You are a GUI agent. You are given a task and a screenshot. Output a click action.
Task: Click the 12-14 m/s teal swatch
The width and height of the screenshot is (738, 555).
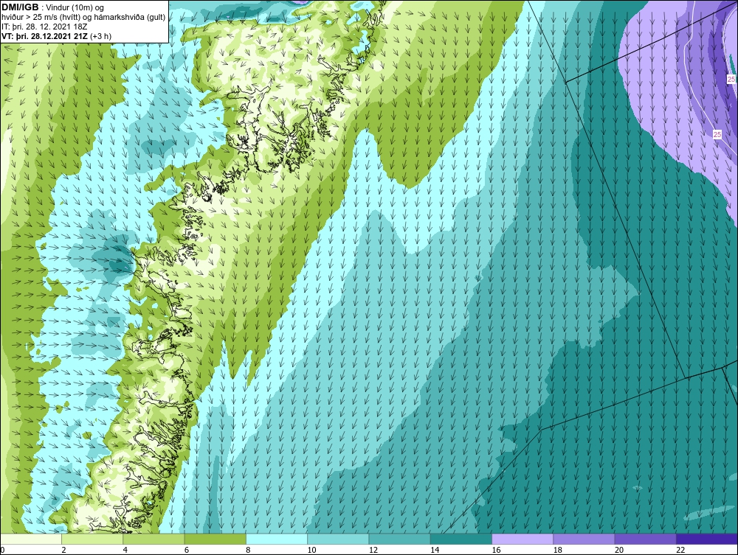coord(399,539)
